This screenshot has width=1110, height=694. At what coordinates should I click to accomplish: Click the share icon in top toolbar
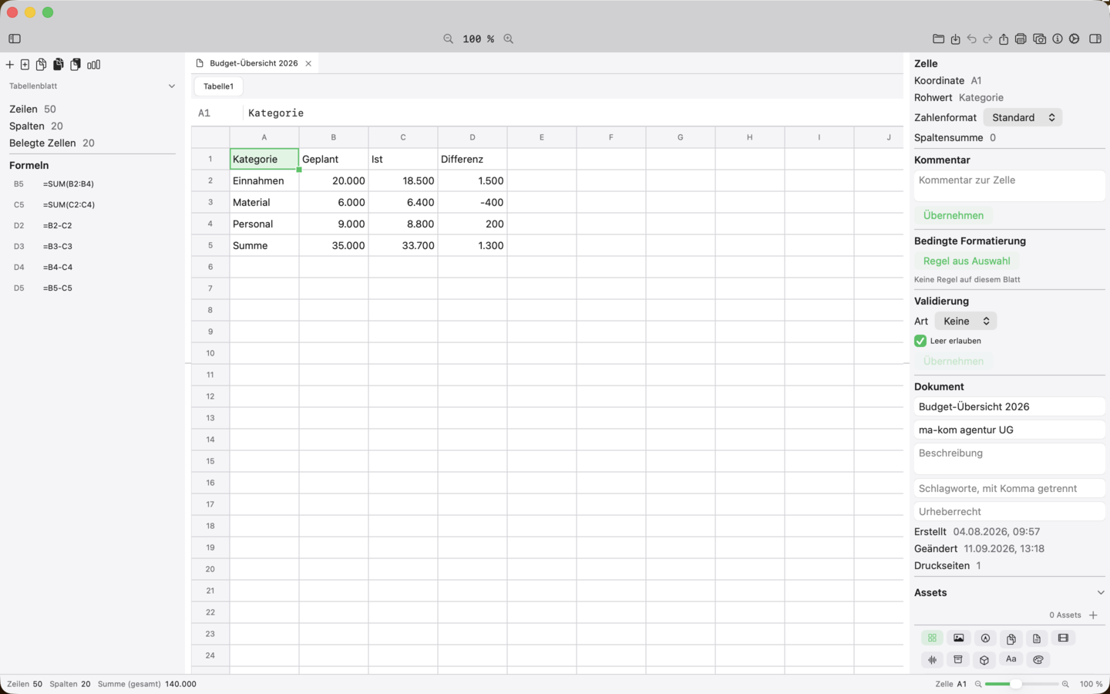(x=1004, y=39)
